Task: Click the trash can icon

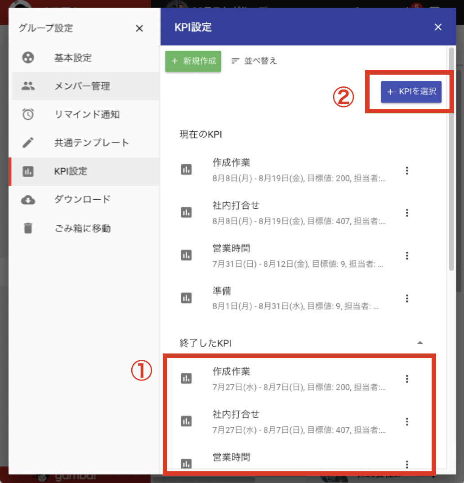Action: pos(28,228)
